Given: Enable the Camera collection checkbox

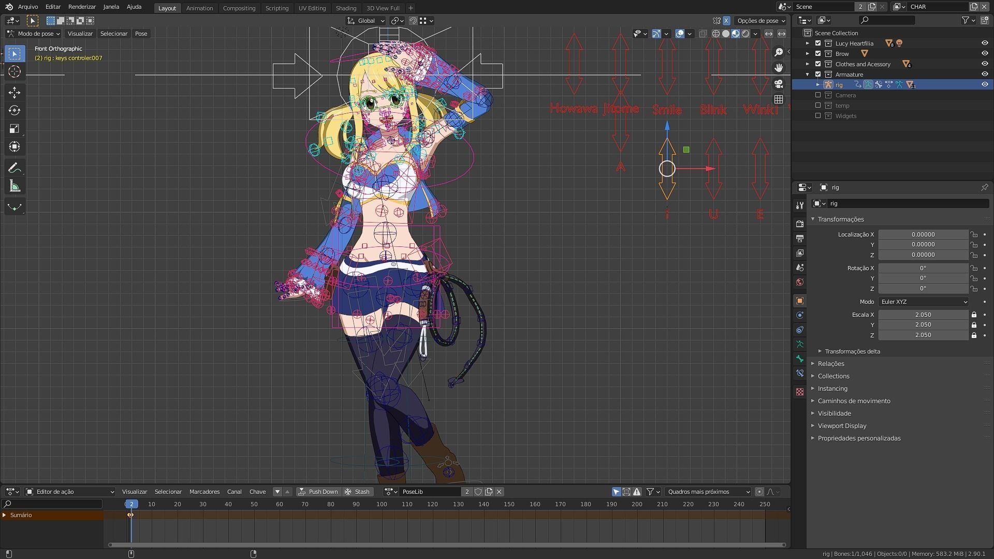Looking at the screenshot, I should (818, 95).
